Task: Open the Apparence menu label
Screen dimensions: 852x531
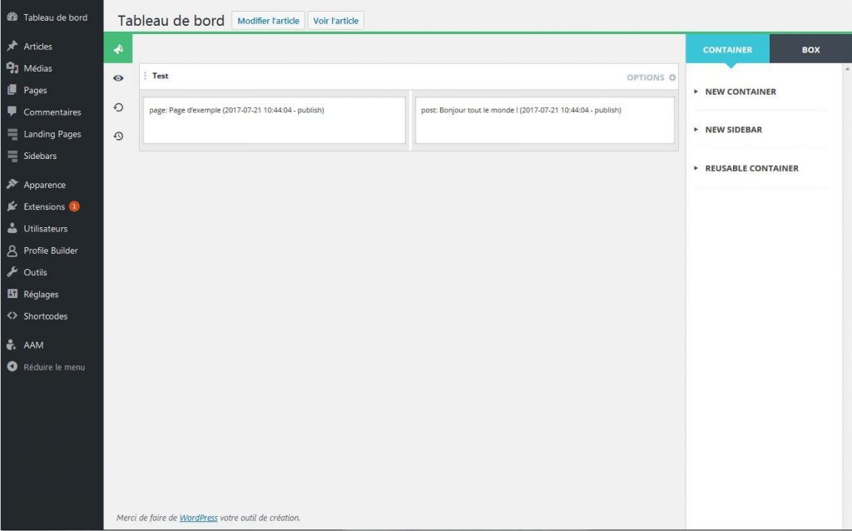Action: coord(45,185)
